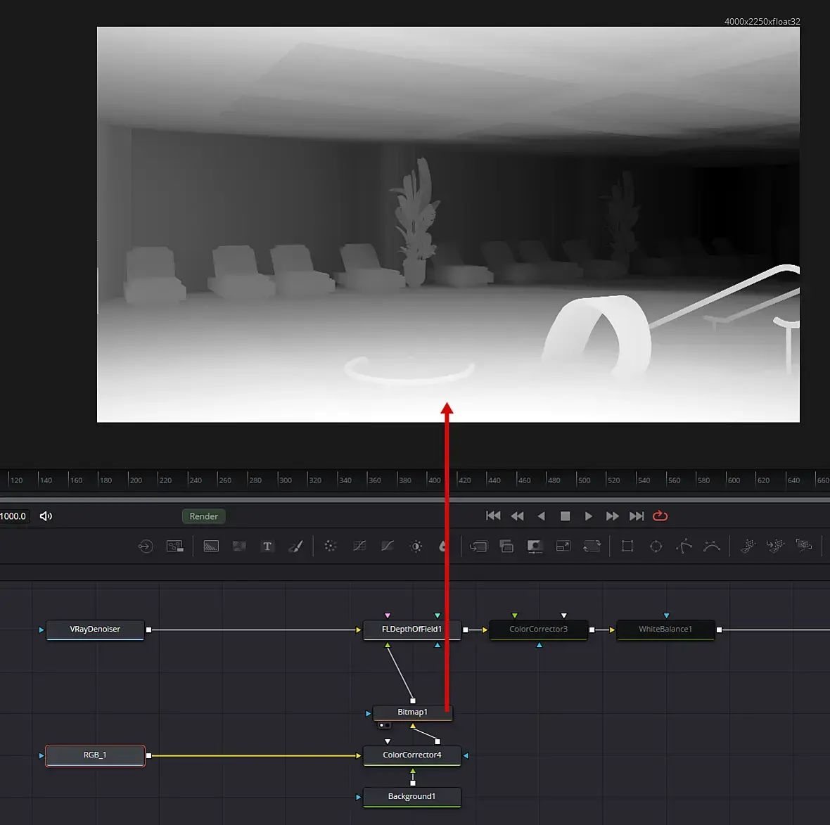Stop playback
This screenshot has height=825, width=830.
pos(566,516)
